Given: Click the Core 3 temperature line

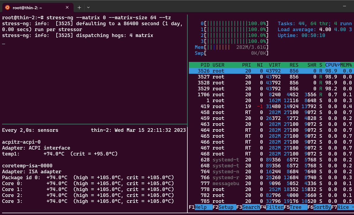Looking at the screenshot, I should tap(88, 201).
